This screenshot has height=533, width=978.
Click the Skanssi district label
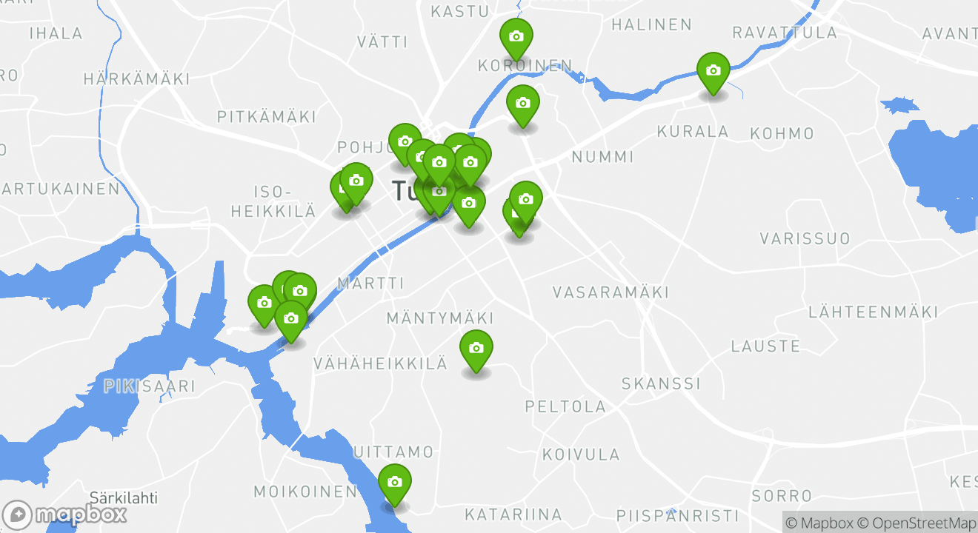[661, 383]
